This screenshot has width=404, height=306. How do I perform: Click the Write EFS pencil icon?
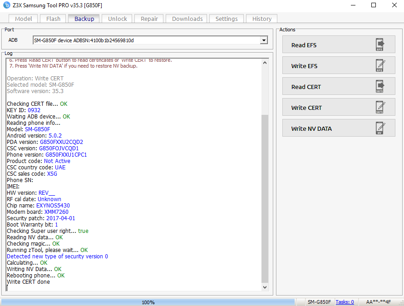(380, 65)
